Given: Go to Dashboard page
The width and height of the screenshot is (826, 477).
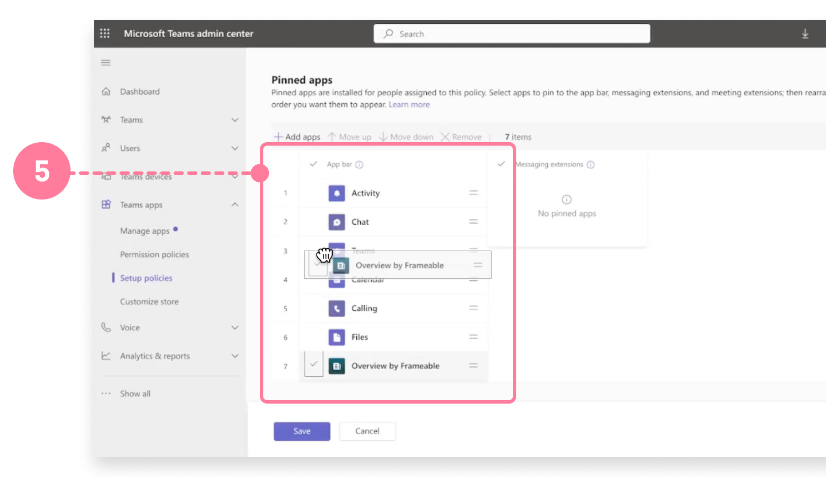Looking at the screenshot, I should (140, 92).
